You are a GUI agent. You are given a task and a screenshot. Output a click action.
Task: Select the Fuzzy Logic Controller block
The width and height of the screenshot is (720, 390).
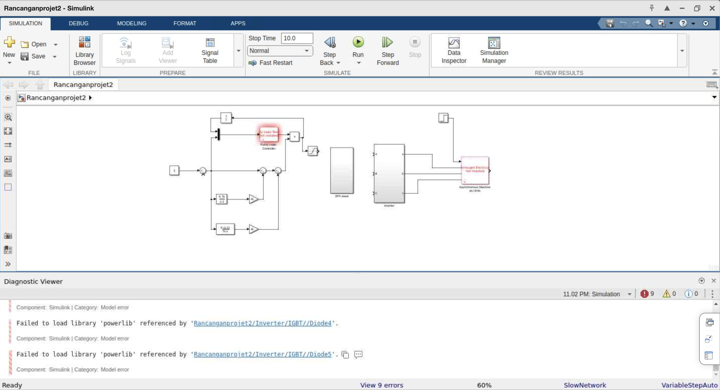tap(269, 134)
